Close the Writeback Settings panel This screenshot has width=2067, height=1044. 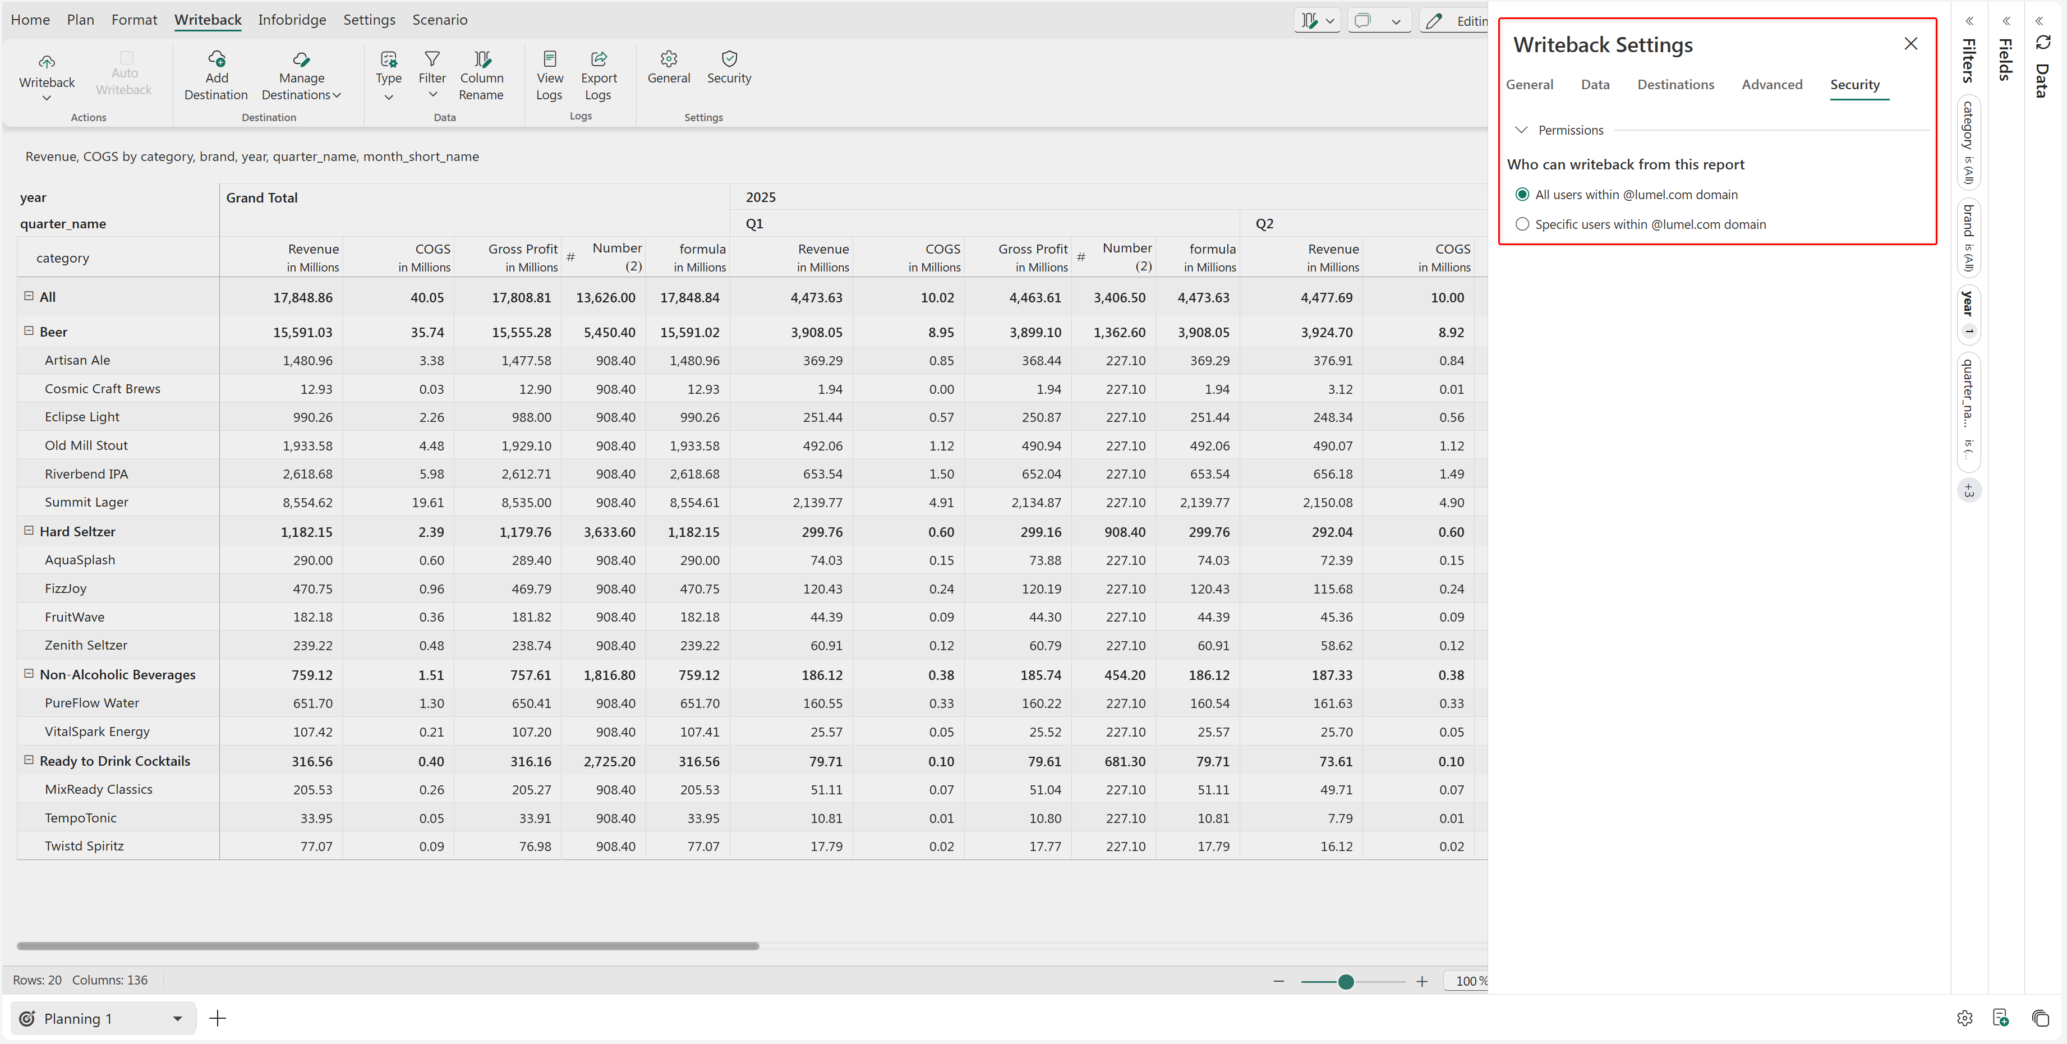(x=1911, y=44)
